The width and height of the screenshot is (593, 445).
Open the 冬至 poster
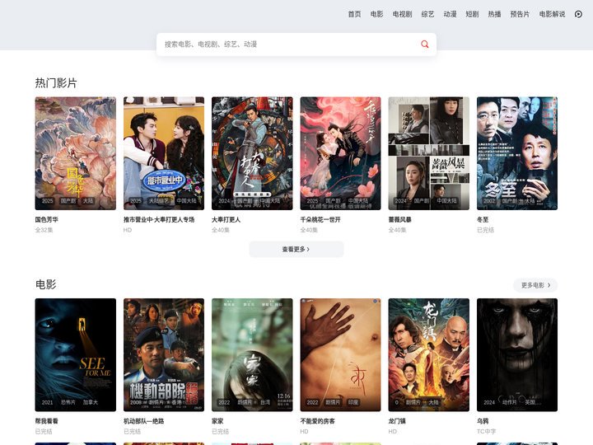pyautogui.click(x=517, y=153)
